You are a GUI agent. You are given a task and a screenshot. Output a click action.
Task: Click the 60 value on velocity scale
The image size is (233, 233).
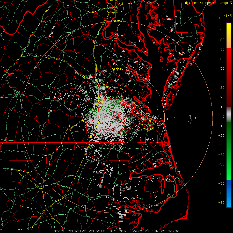coord(222,59)
